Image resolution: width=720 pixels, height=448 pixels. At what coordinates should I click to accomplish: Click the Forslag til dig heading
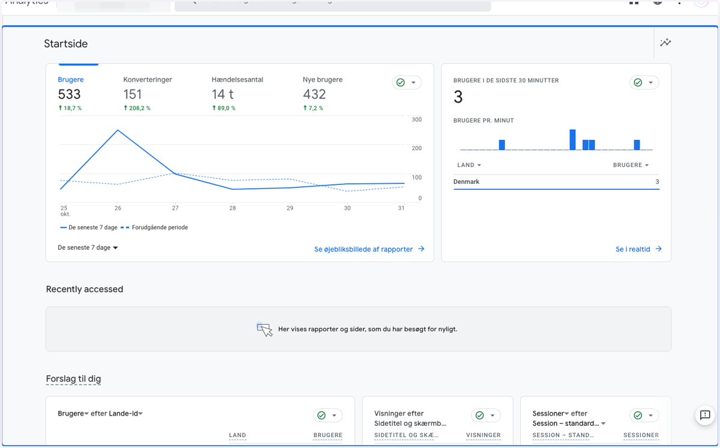73,379
